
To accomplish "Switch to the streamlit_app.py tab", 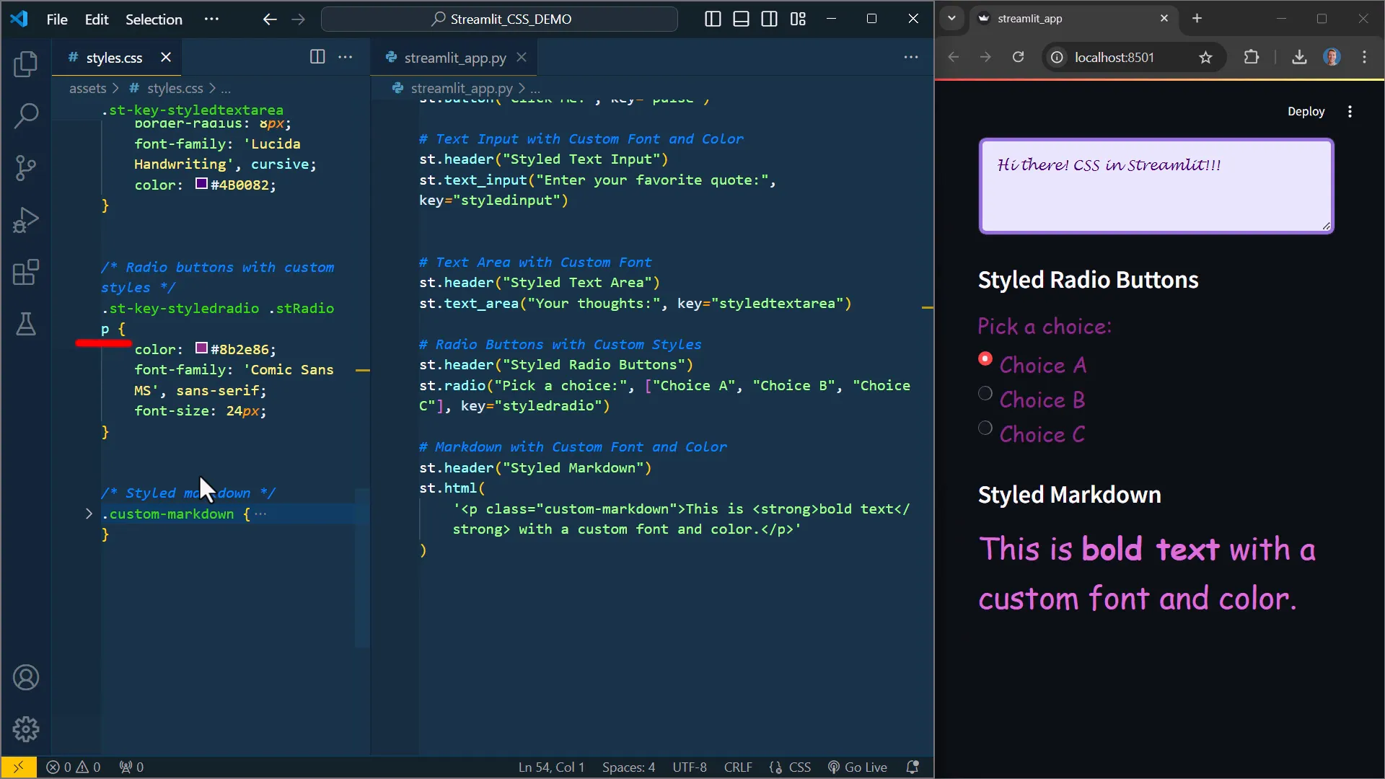I will pyautogui.click(x=453, y=57).
